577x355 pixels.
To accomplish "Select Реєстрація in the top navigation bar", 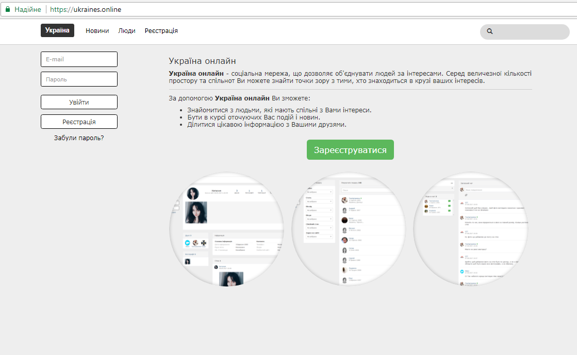I will point(161,31).
